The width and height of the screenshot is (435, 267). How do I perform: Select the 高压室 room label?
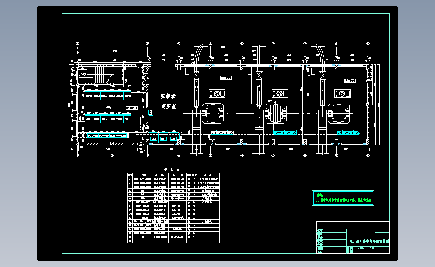tap(168, 106)
